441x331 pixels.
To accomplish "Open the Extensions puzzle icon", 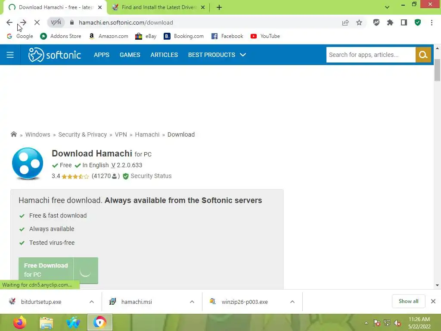I will (x=390, y=22).
